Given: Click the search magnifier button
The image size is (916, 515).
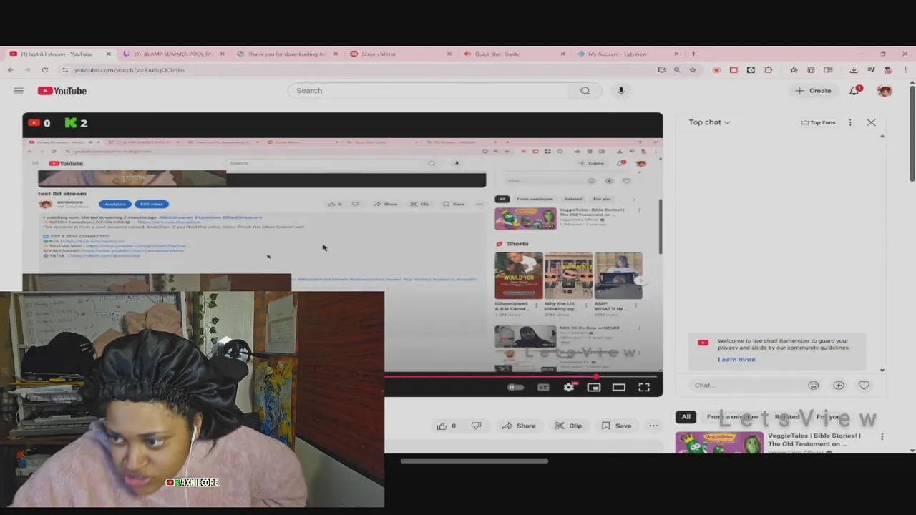Looking at the screenshot, I should coord(585,91).
